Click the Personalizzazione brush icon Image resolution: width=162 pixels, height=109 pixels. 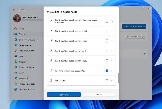point(16,51)
